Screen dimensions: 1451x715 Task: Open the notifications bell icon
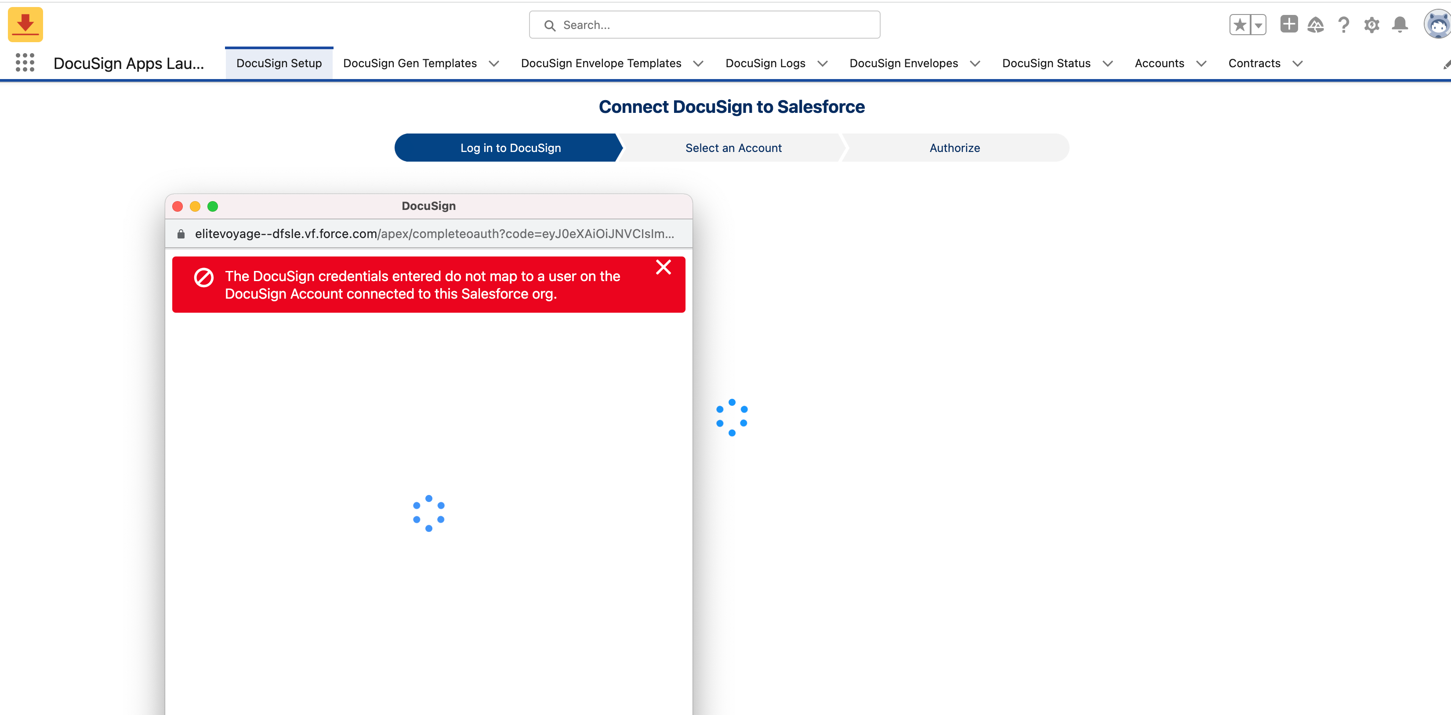coord(1400,25)
